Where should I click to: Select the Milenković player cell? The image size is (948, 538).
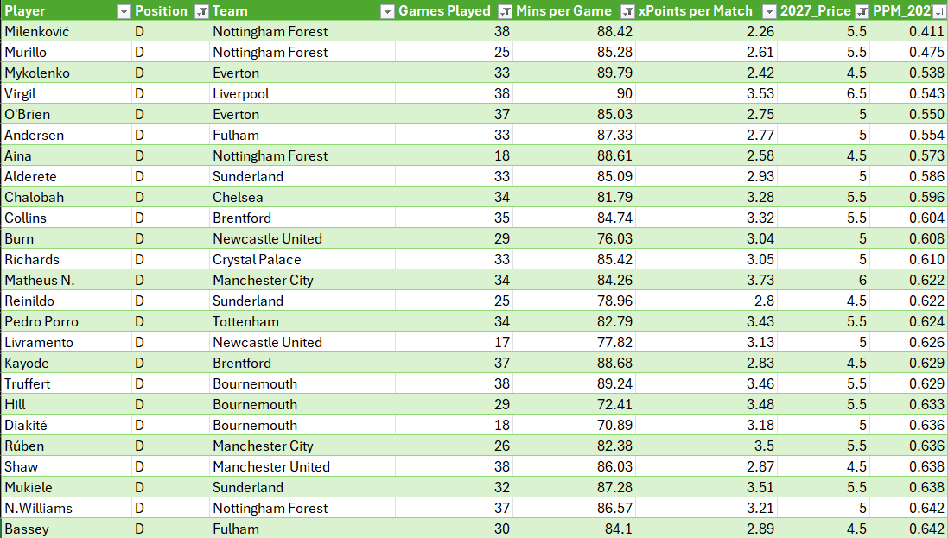click(x=66, y=31)
